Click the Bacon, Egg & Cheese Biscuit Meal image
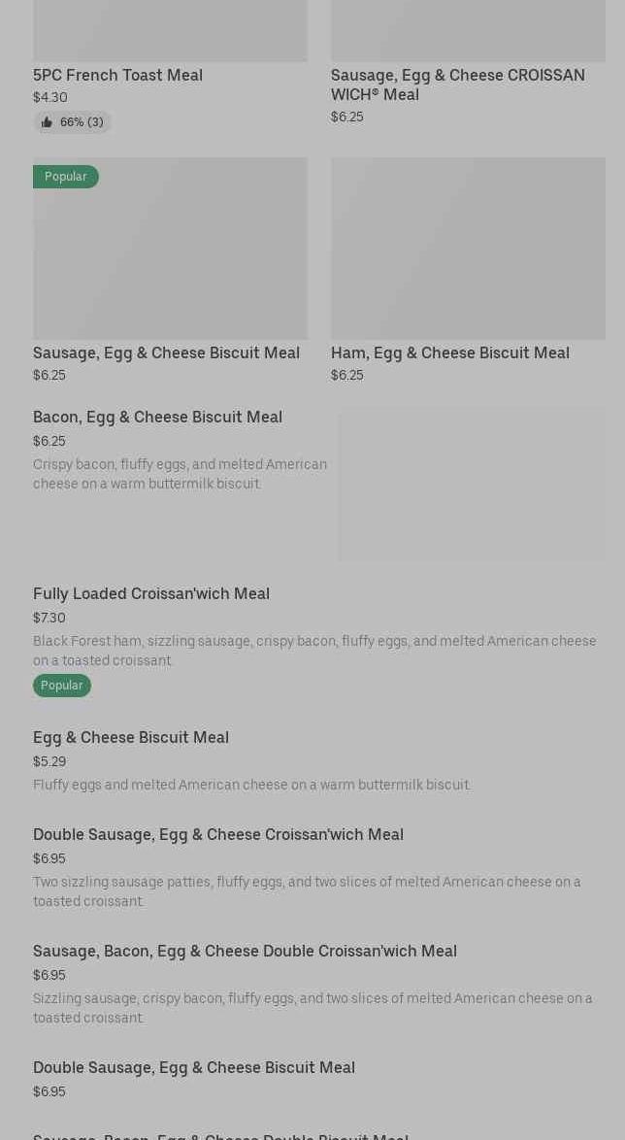Image resolution: width=625 pixels, height=1140 pixels. pyautogui.click(x=472, y=485)
